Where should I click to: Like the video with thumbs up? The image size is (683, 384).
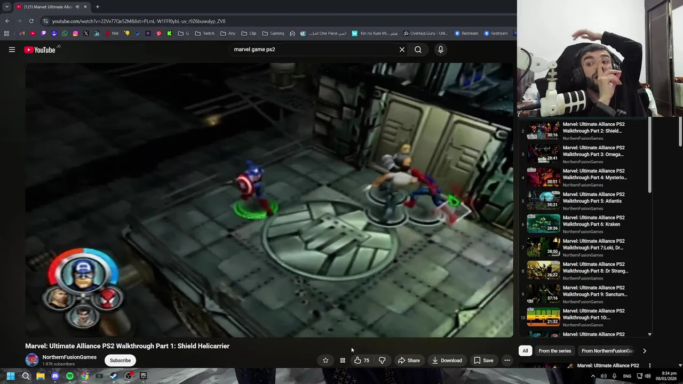click(x=361, y=361)
